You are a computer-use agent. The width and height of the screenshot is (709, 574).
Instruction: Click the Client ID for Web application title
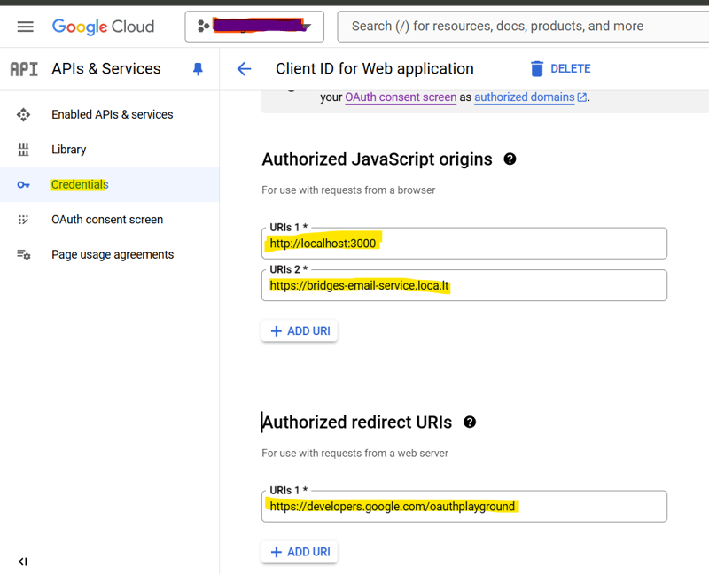[x=375, y=69]
